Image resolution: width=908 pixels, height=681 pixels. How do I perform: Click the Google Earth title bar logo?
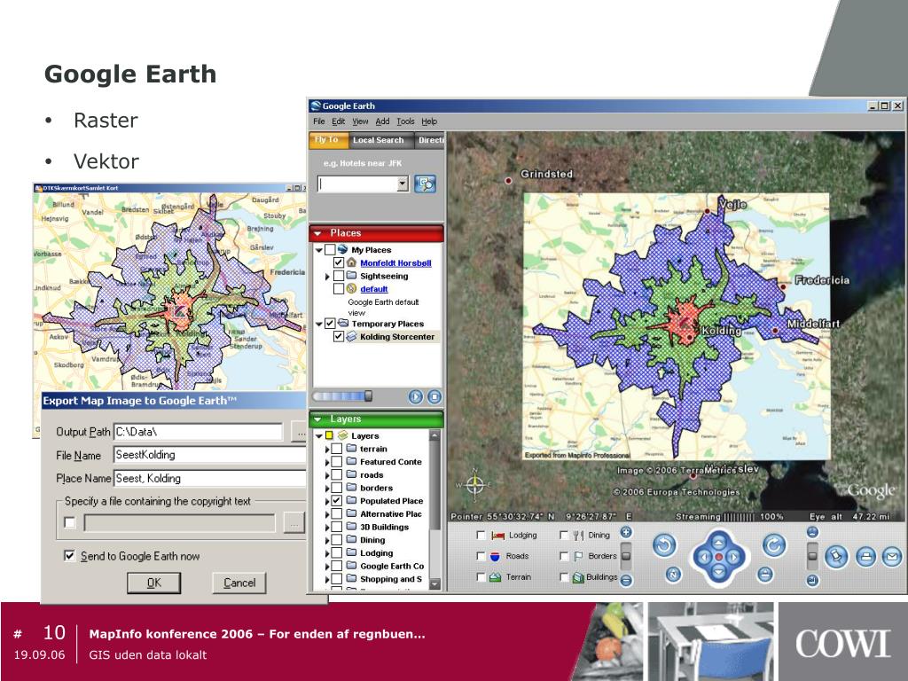(x=316, y=106)
